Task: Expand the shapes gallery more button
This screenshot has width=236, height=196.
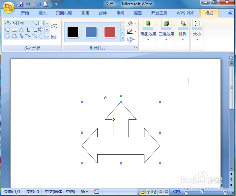Action: click(47, 36)
